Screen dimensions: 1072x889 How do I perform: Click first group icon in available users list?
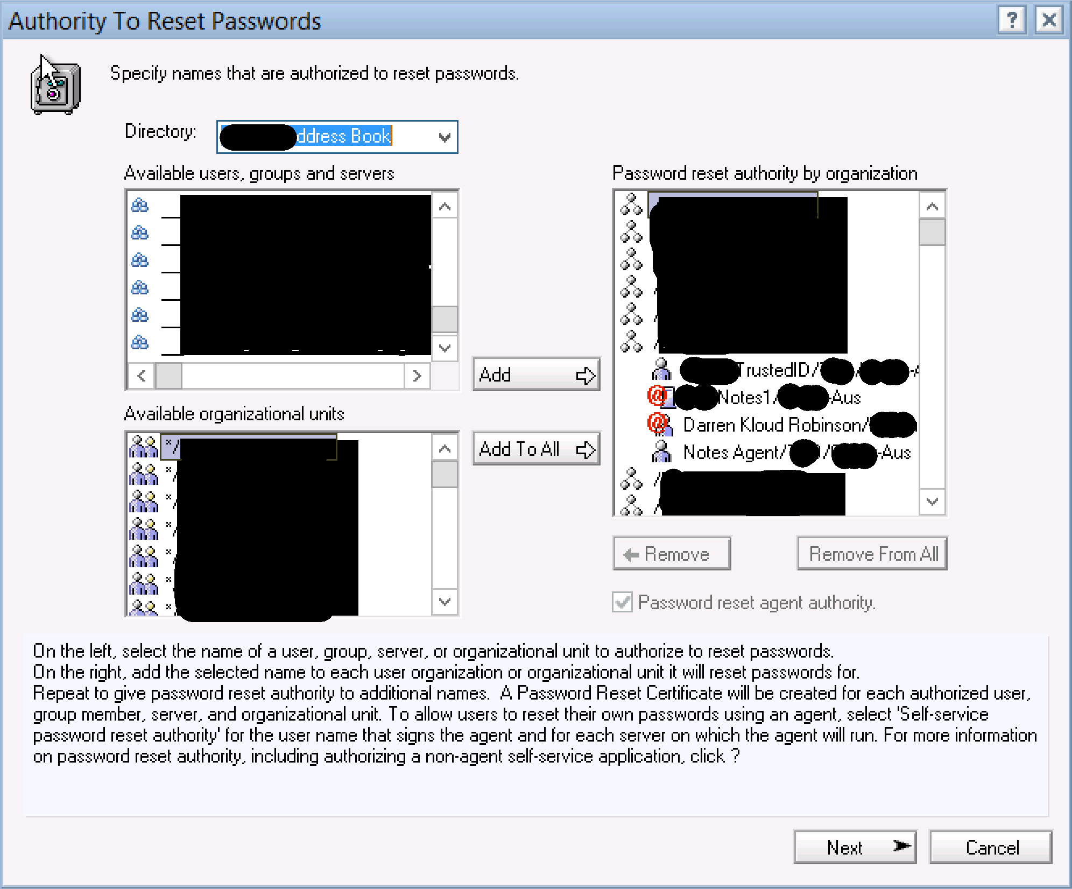(x=140, y=205)
